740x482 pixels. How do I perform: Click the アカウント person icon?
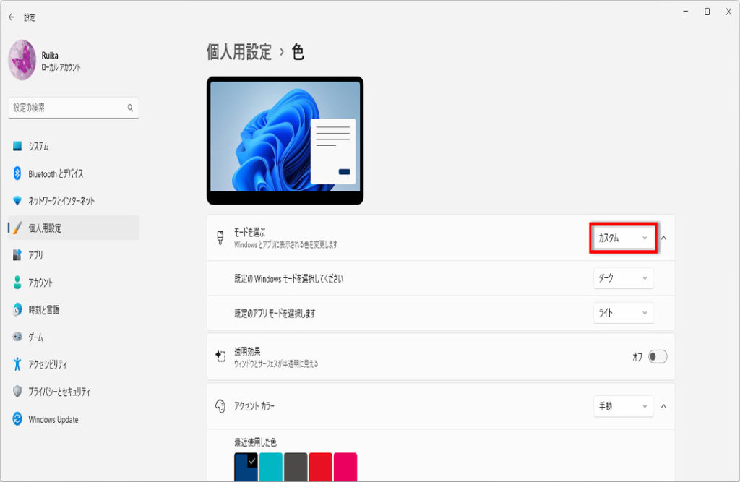pos(17,283)
